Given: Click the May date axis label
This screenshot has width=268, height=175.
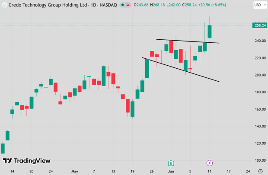Looking at the screenshot, I should (x=75, y=171).
